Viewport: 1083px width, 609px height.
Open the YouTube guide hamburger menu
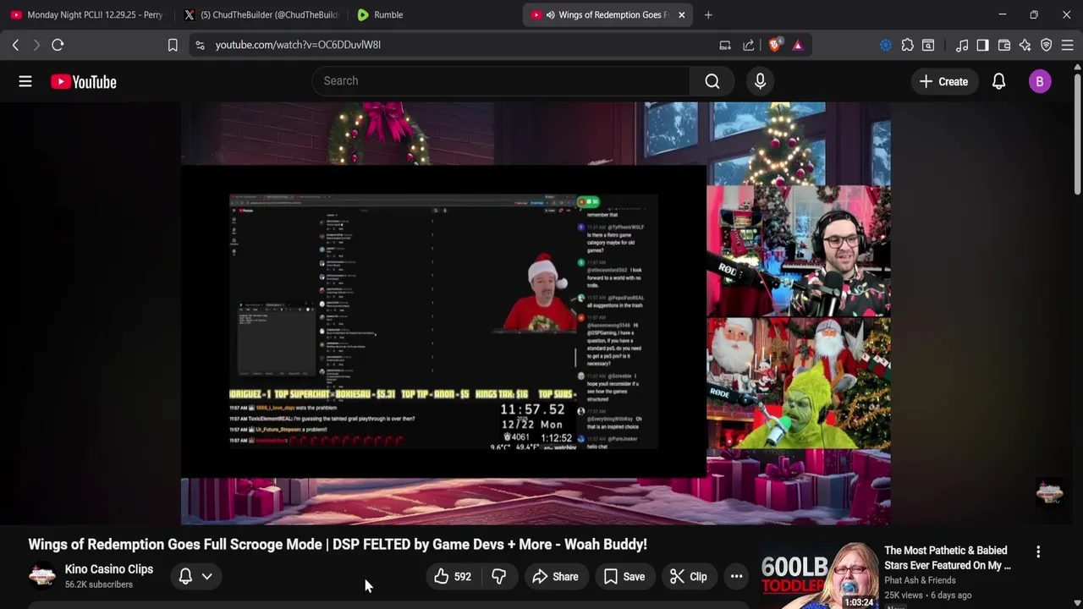coord(25,81)
